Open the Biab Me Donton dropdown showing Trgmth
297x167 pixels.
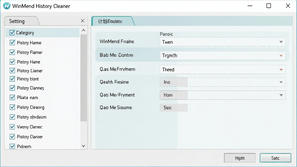(x=222, y=55)
